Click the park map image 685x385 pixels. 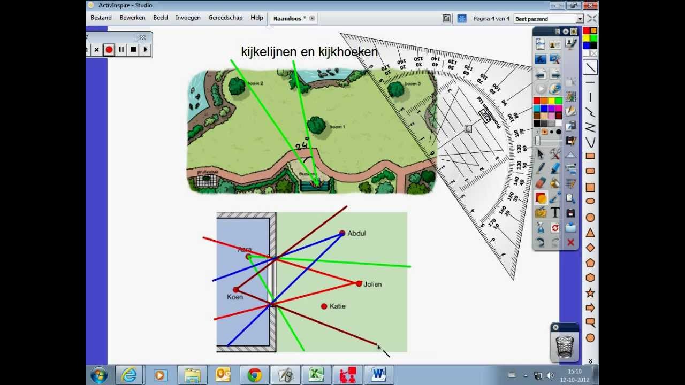click(x=312, y=131)
